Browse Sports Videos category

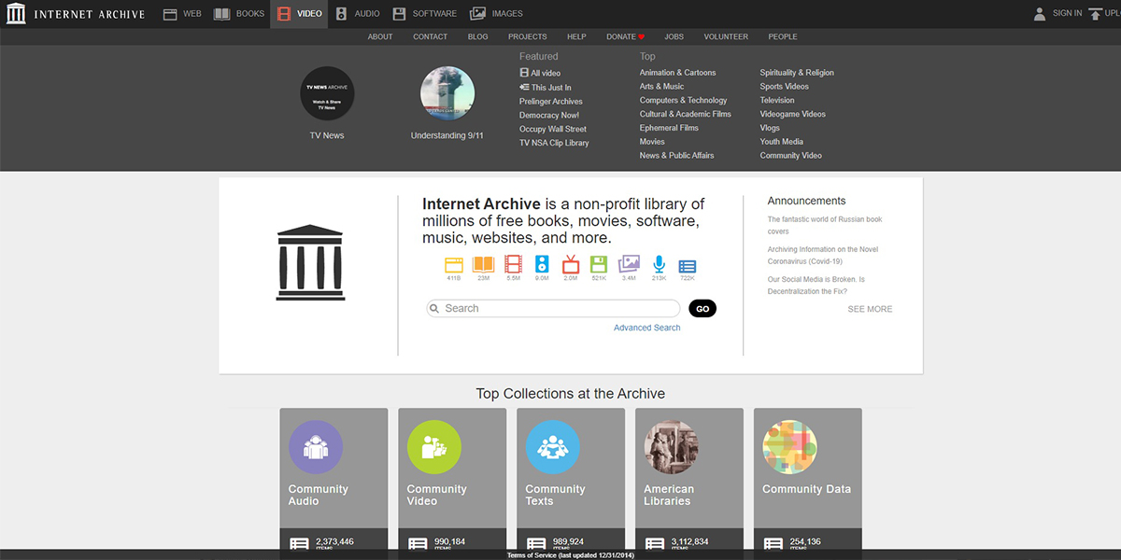[785, 87]
